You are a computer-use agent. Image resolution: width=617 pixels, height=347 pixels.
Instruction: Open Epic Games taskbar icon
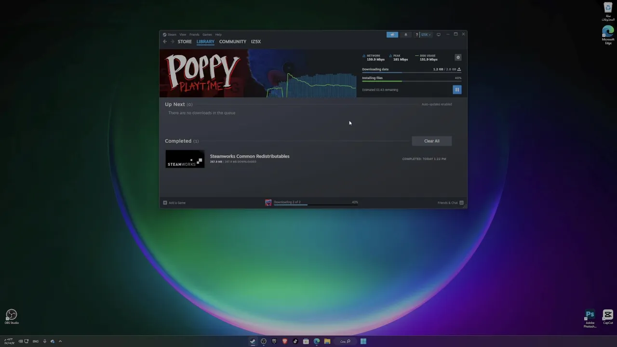274,341
